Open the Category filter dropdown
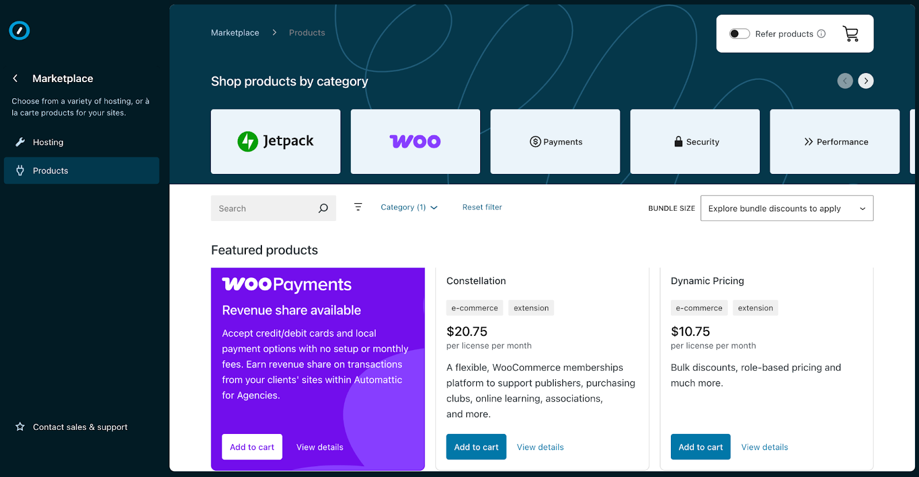This screenshot has height=477, width=919. pos(408,207)
